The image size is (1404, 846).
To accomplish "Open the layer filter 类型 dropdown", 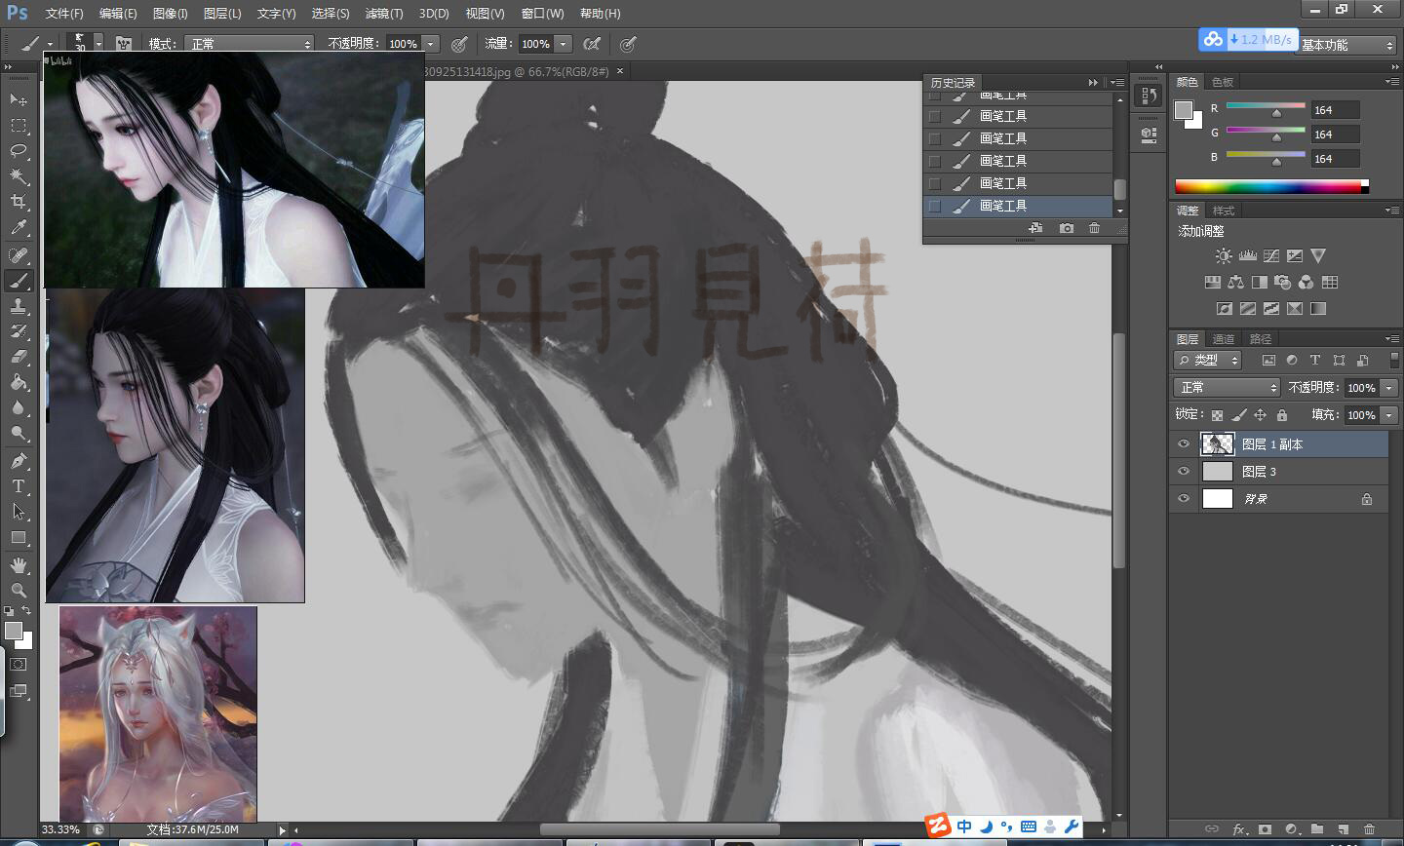I will click(x=1207, y=361).
